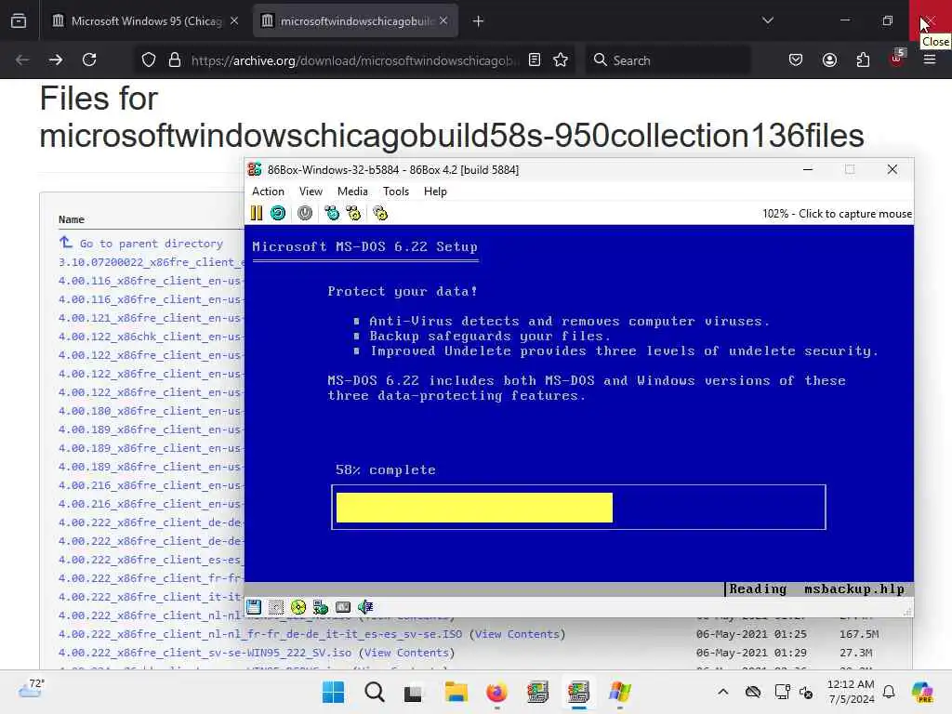Open 4.00.180_x86fre_client_en-us file link

pyautogui.click(x=152, y=411)
